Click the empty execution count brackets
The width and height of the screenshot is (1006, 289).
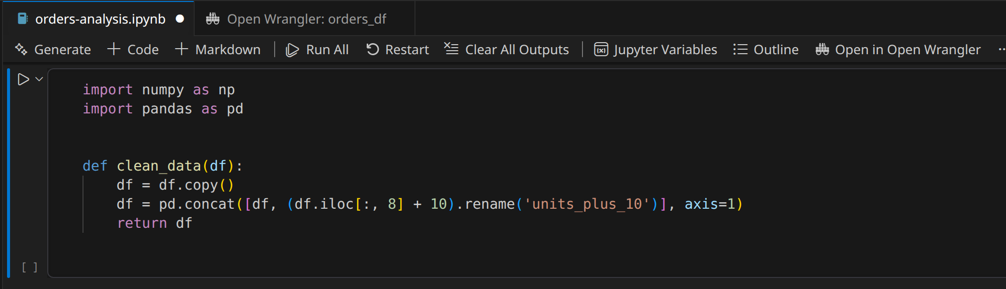click(30, 267)
